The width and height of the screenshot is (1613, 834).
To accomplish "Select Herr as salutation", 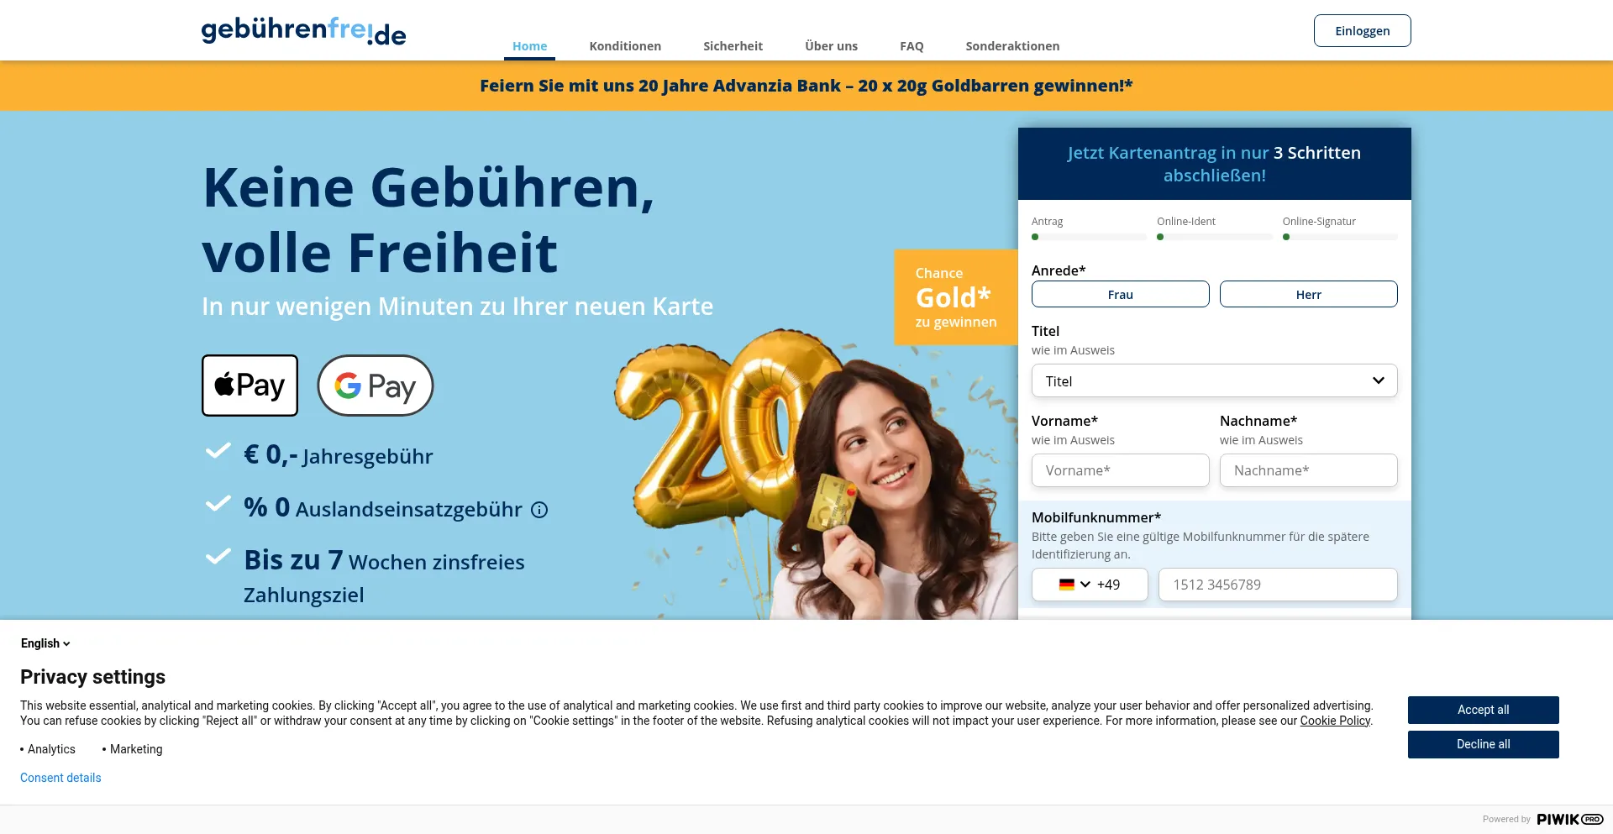I will pos(1309,294).
